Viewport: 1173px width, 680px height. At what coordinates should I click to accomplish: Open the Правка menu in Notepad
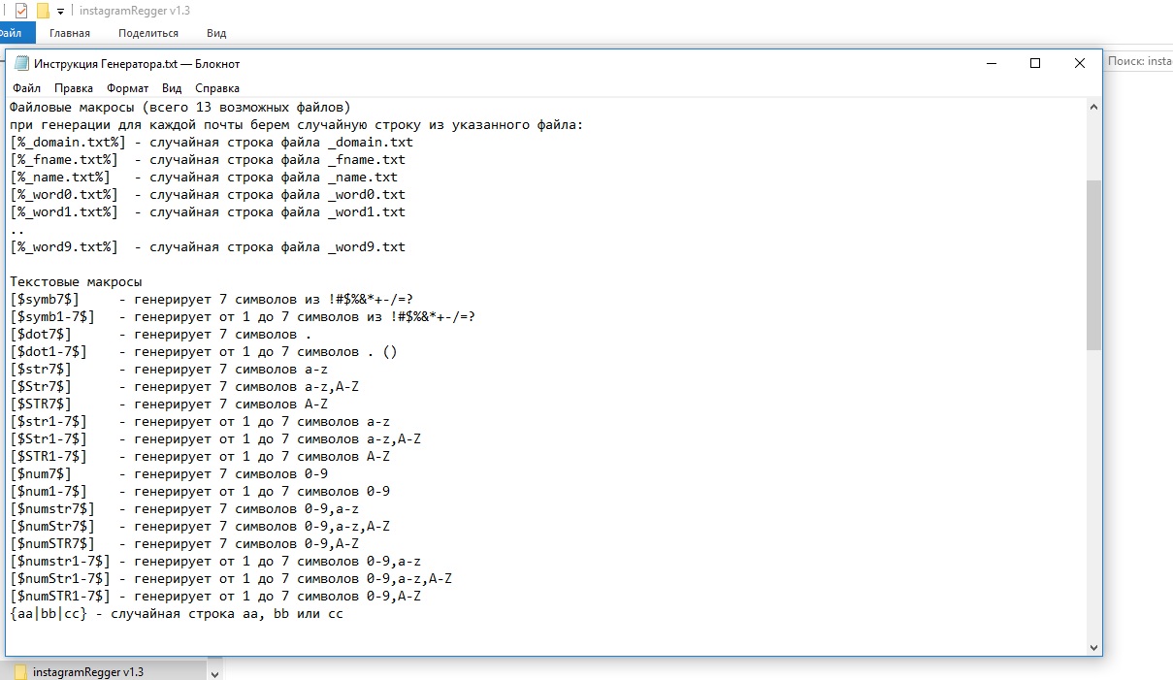(x=74, y=88)
